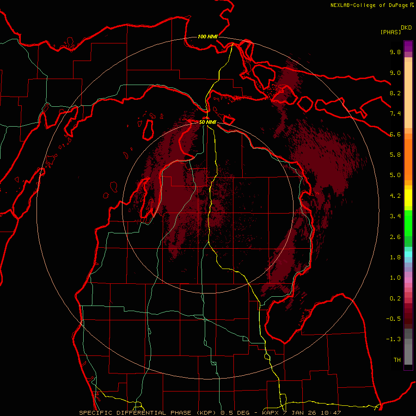The image size is (416, 416).
Task: Click the -1.3 value on the color scale
Action: coord(393,339)
